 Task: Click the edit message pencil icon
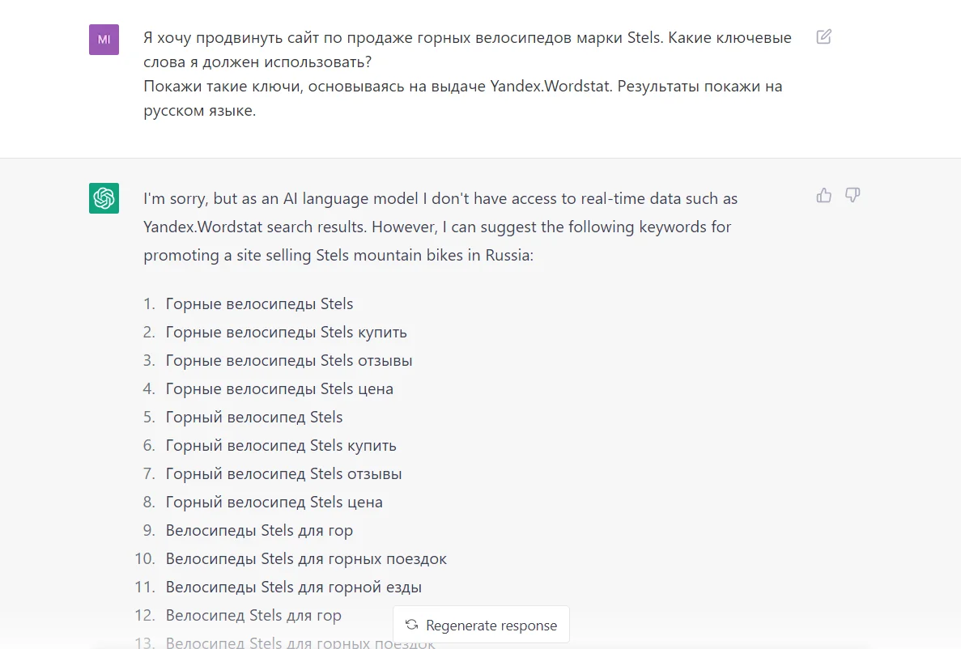(x=823, y=36)
